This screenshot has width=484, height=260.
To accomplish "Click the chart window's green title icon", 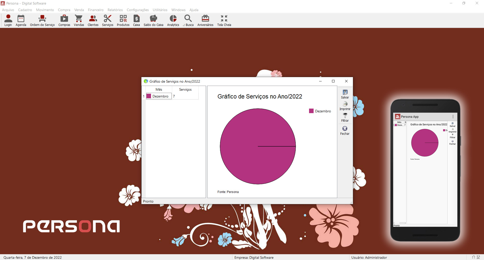I will 146,81.
